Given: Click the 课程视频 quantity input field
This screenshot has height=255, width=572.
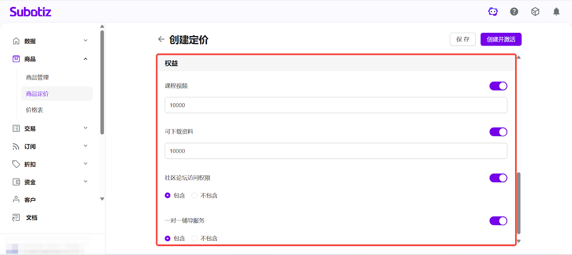Looking at the screenshot, I should [336, 105].
